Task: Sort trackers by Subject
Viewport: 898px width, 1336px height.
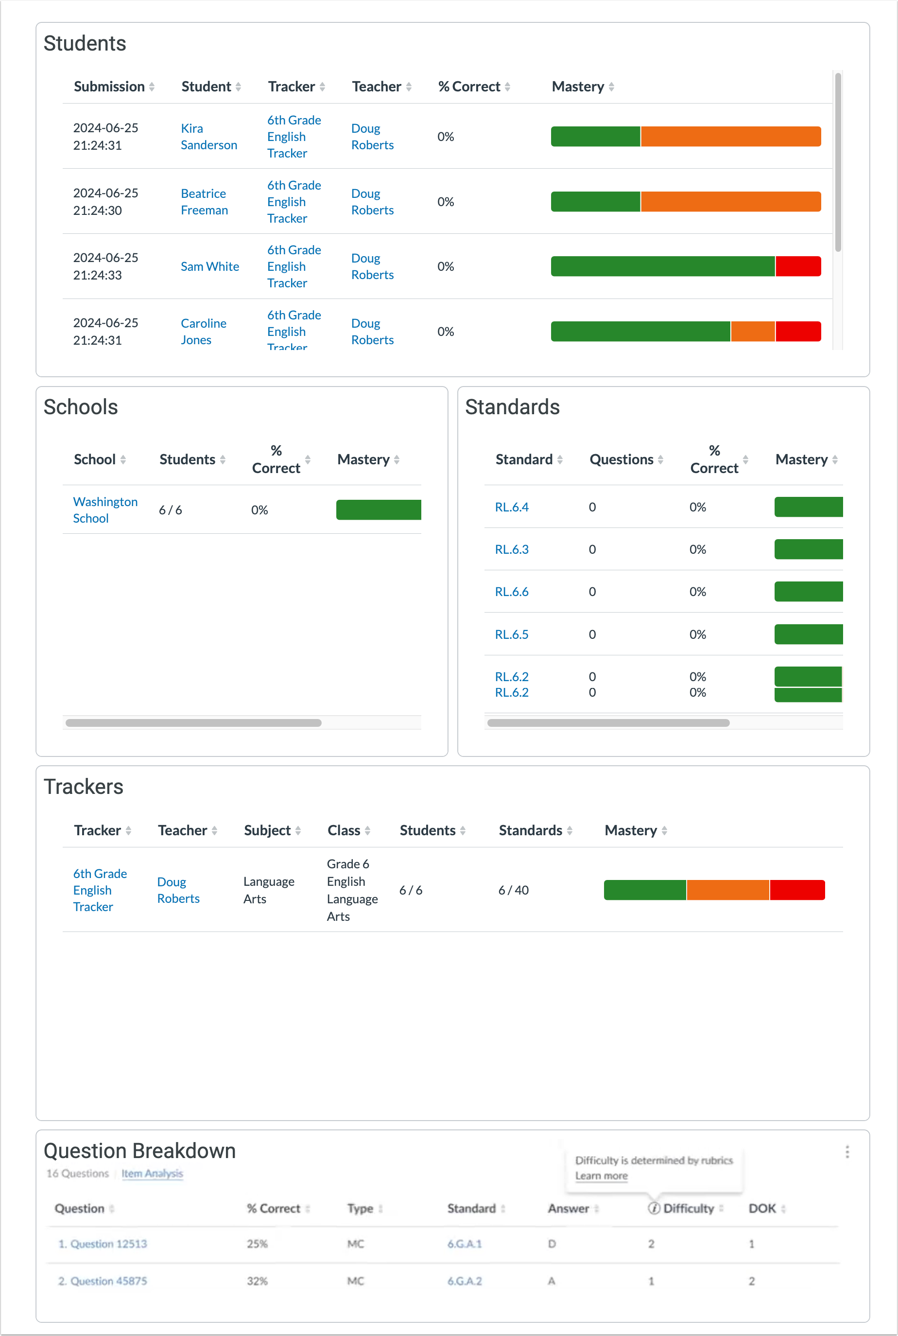Action: pos(298,830)
